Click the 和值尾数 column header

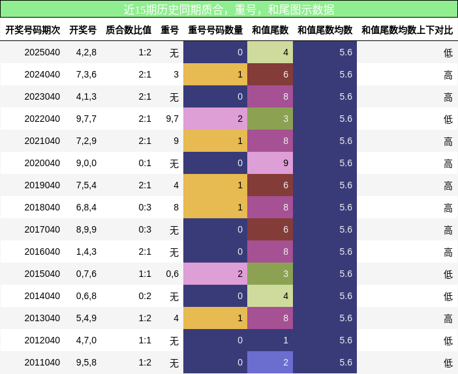pyautogui.click(x=270, y=30)
